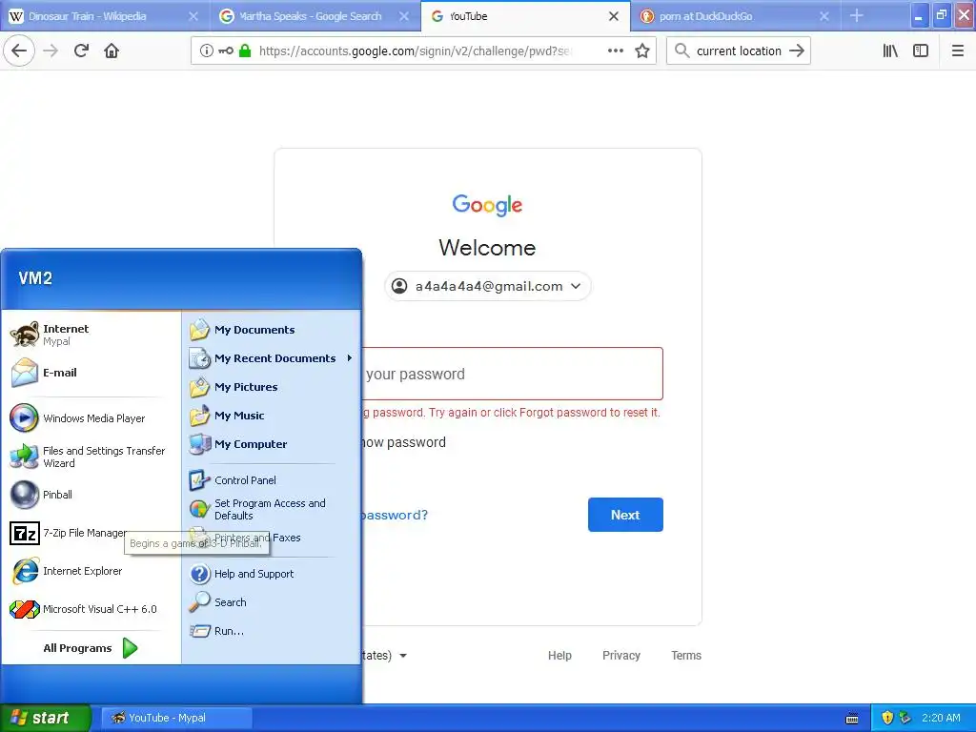The height and width of the screenshot is (732, 976).
Task: Open E-mail from Start menu
Action: click(x=91, y=373)
